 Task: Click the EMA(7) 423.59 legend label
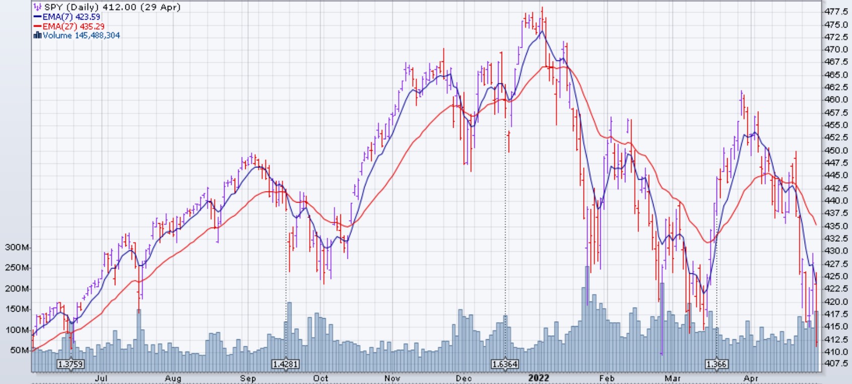[x=71, y=17]
